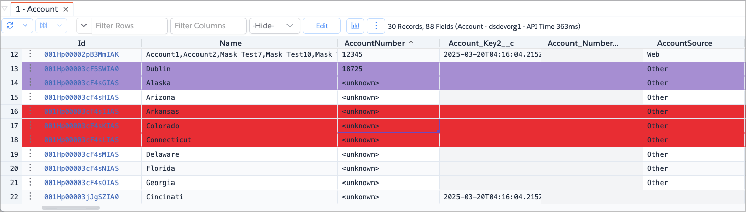Viewport: 746px width, 212px height.
Task: Open row actions menu for Georgia row
Action: (30, 183)
